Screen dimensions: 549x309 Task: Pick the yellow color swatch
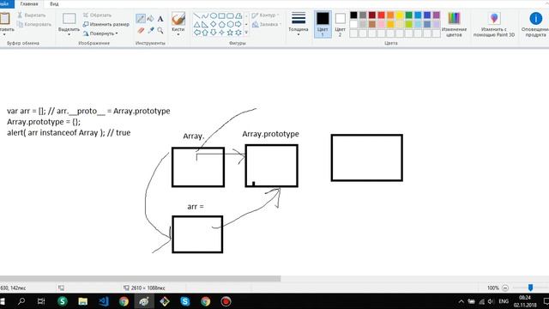[400, 15]
